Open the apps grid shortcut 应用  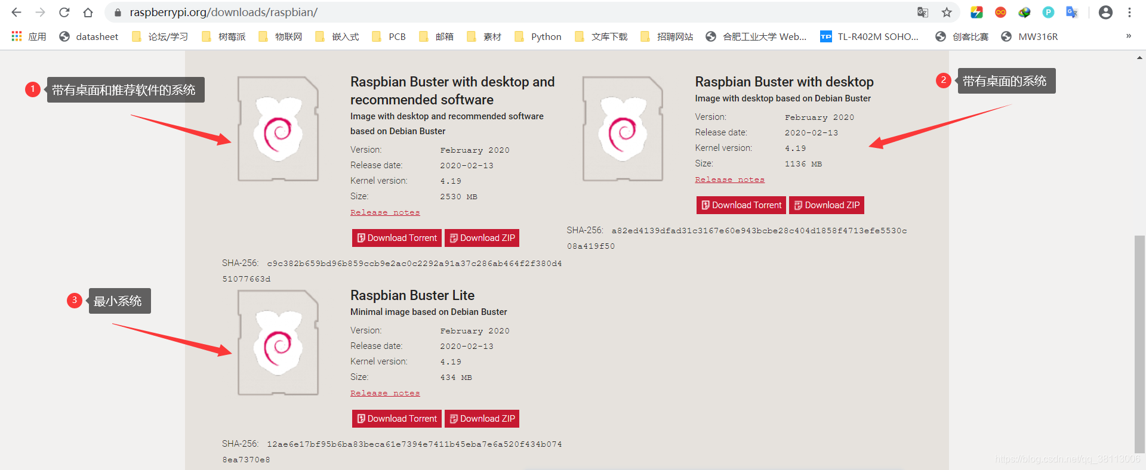29,36
